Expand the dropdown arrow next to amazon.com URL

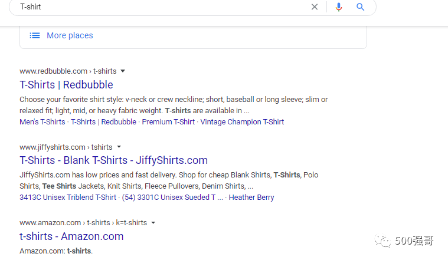pyautogui.click(x=153, y=223)
